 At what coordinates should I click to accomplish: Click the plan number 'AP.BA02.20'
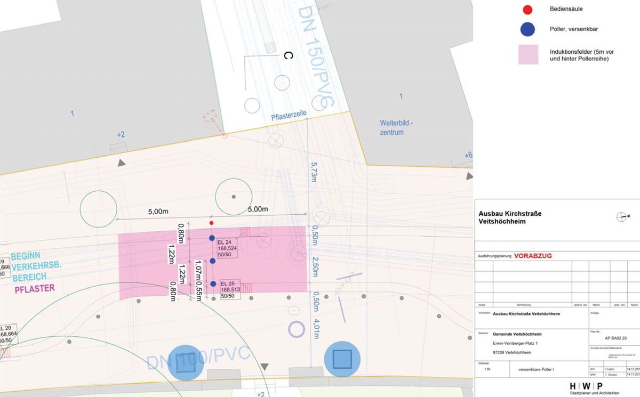(615, 338)
